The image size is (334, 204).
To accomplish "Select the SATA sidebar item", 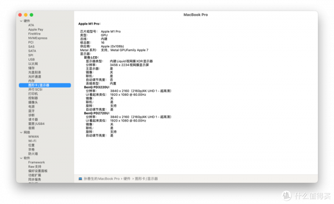I will point(32,51).
